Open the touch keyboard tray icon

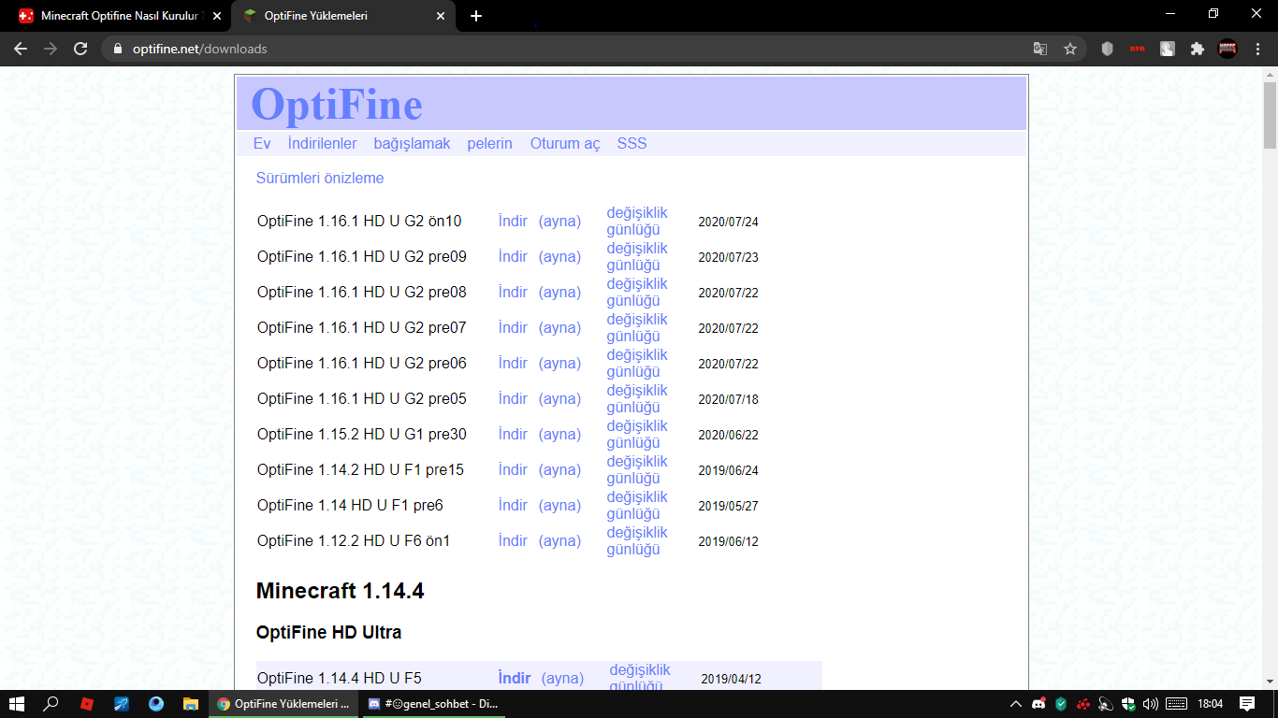tap(1177, 704)
